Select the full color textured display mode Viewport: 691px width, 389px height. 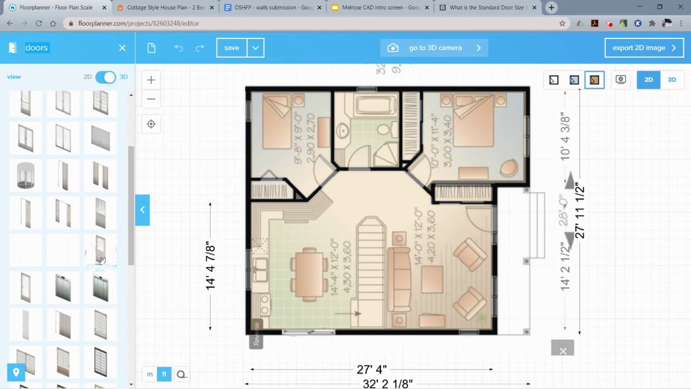tap(594, 80)
